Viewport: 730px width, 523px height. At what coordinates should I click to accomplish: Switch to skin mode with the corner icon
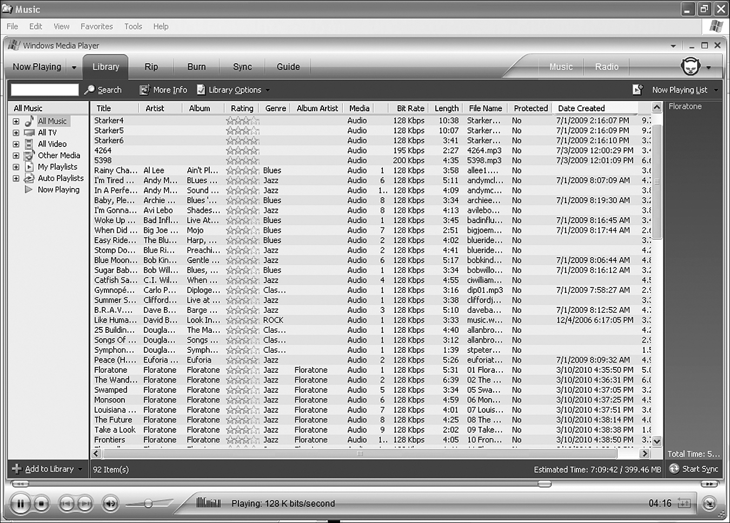(709, 504)
